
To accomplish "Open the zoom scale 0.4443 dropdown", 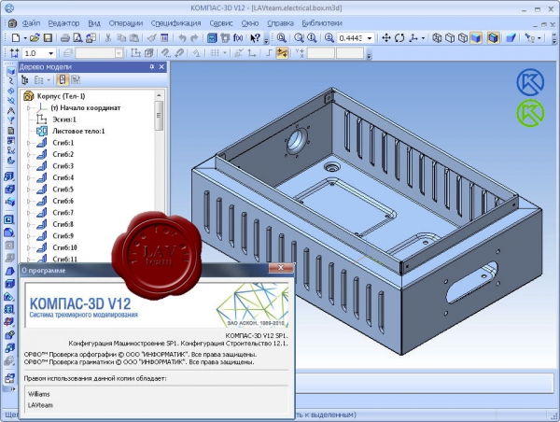I will tap(370, 38).
